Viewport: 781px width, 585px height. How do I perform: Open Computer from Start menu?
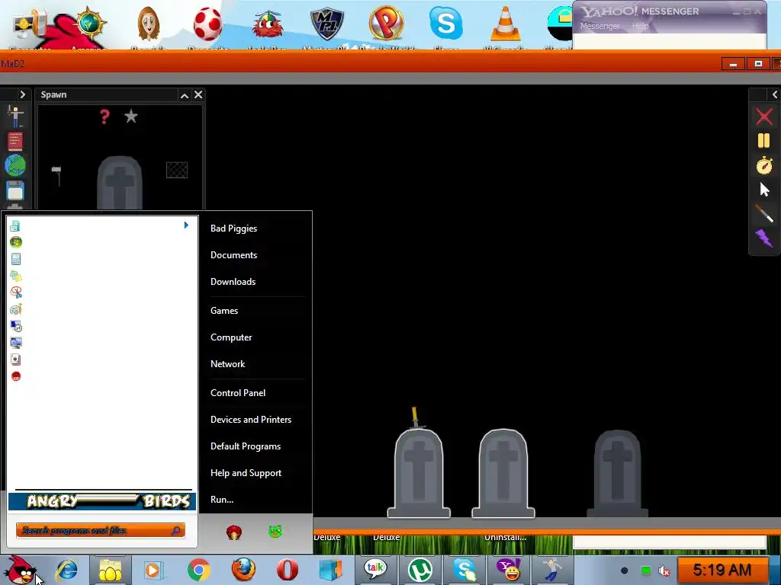(x=231, y=337)
